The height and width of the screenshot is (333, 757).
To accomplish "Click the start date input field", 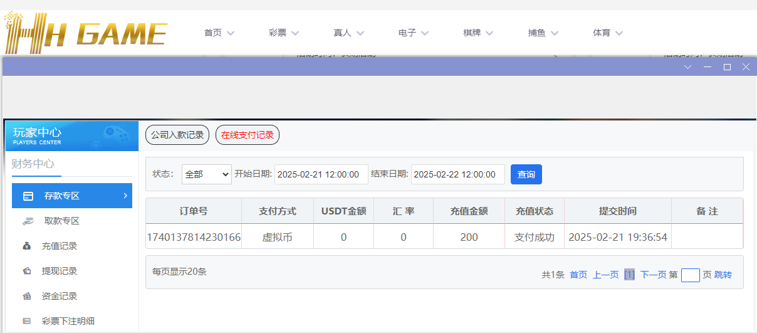I will (321, 174).
